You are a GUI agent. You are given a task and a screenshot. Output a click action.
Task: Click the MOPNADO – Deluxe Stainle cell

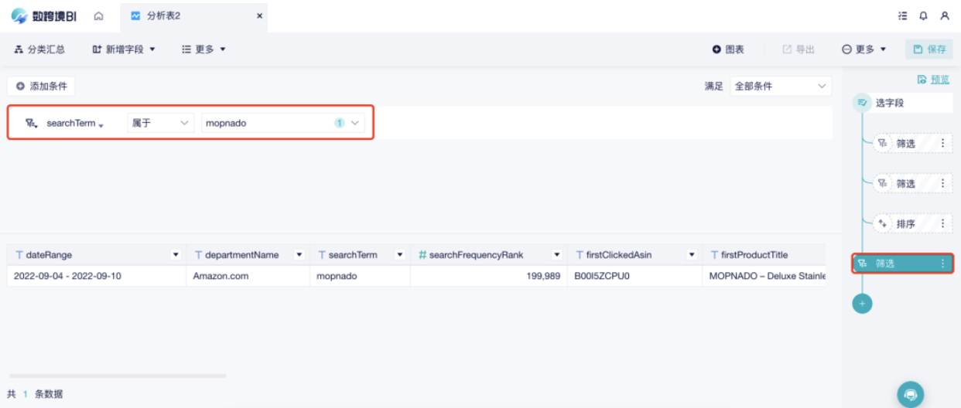(x=764, y=276)
